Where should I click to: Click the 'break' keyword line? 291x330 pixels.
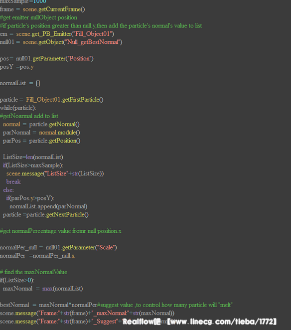tap(13, 181)
